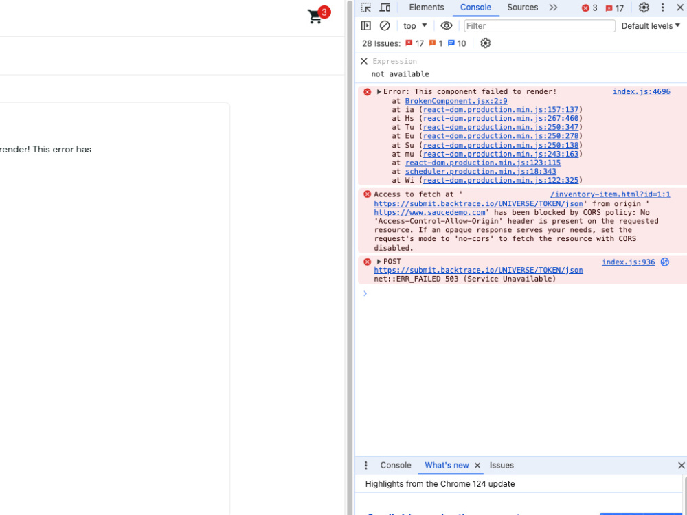
Task: Open react-dom.production.min.js:123:115 link
Action: [x=483, y=163]
